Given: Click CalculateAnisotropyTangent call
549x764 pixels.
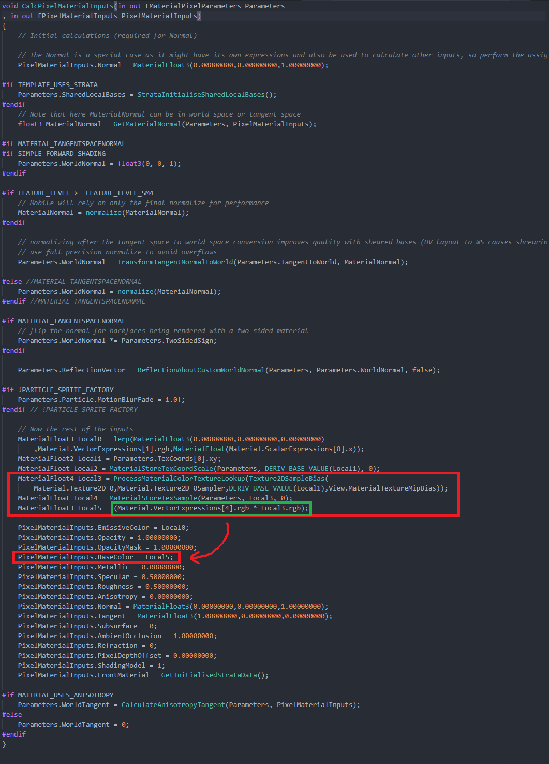Looking at the screenshot, I should [x=173, y=704].
